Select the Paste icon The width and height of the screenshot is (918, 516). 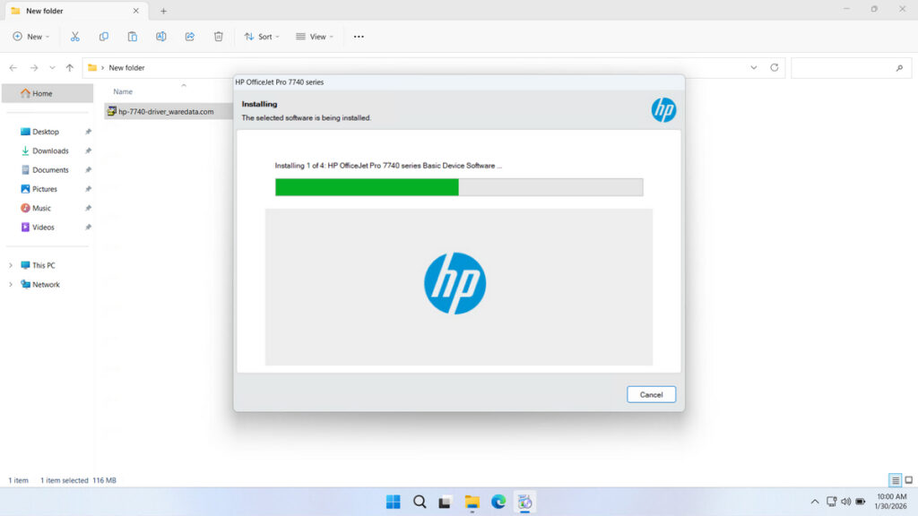133,36
